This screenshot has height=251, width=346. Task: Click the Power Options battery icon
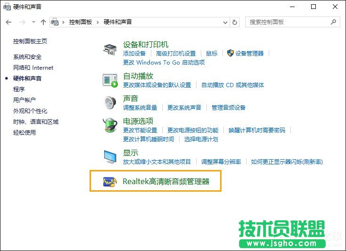(110, 125)
